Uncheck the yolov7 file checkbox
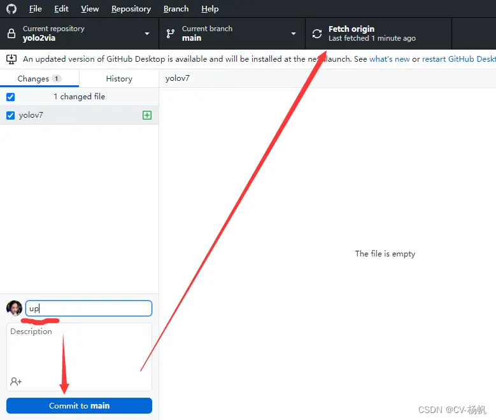 (x=10, y=115)
